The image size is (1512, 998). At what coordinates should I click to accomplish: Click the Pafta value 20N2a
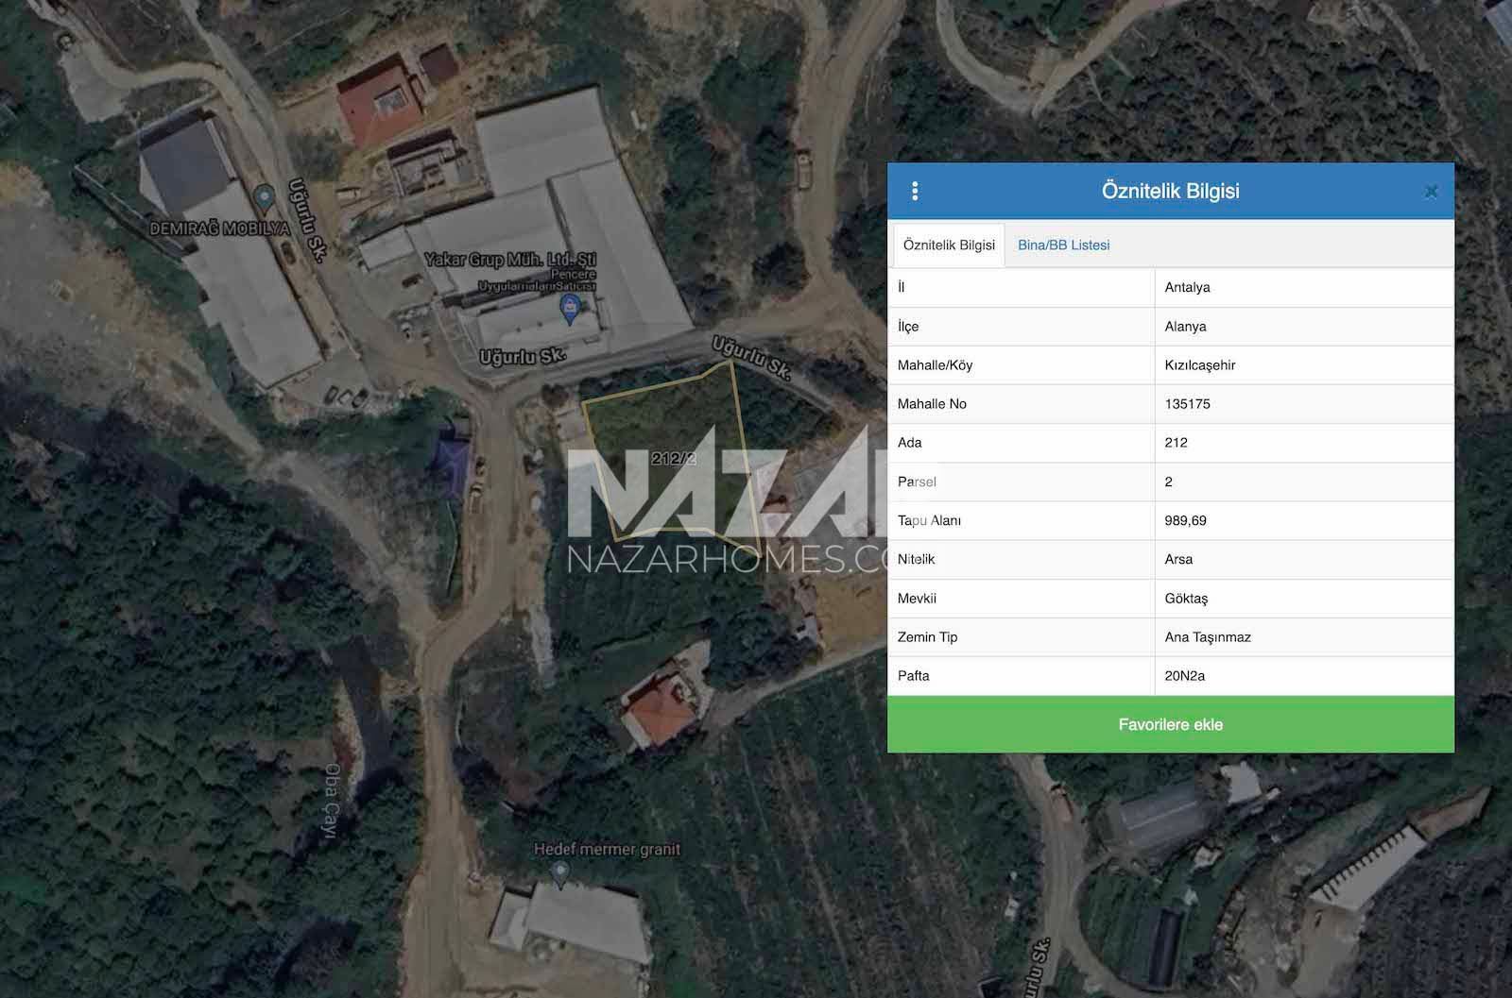coord(1184,676)
